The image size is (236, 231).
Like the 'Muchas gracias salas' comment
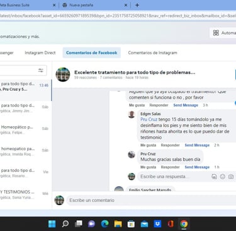coord(148,167)
